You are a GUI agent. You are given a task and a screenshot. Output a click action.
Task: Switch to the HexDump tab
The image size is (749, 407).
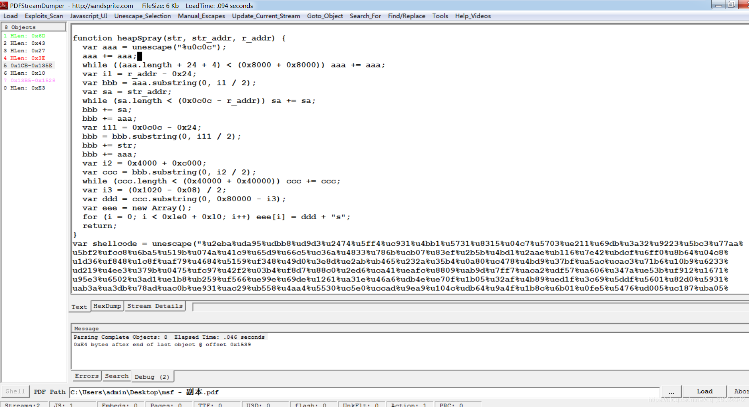point(107,306)
